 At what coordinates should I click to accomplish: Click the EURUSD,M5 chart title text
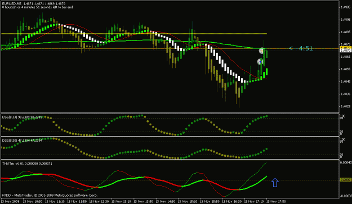pyautogui.click(x=11, y=4)
